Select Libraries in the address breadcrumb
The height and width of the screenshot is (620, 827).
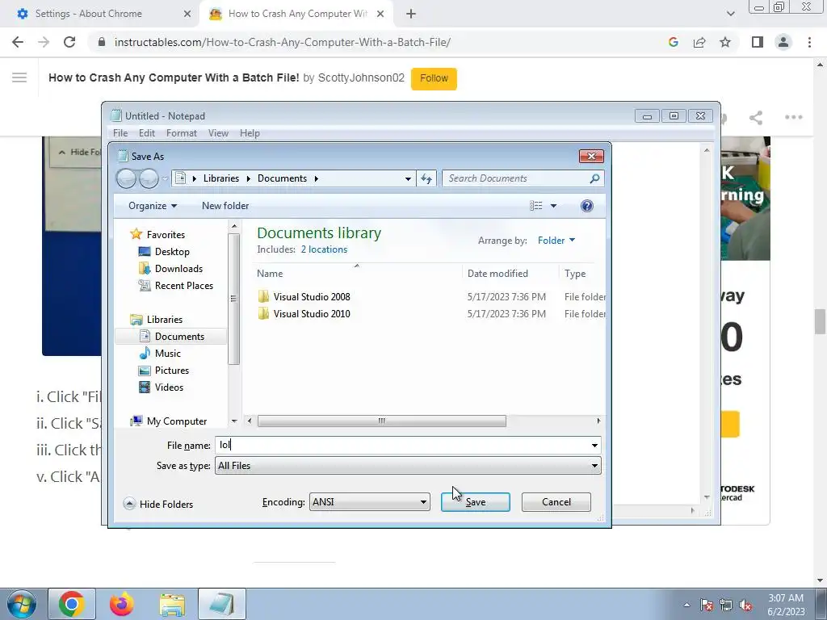coord(221,178)
